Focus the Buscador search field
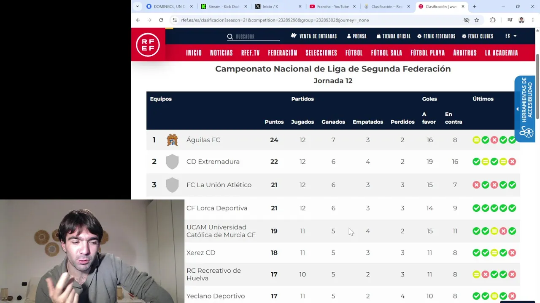 [257, 37]
